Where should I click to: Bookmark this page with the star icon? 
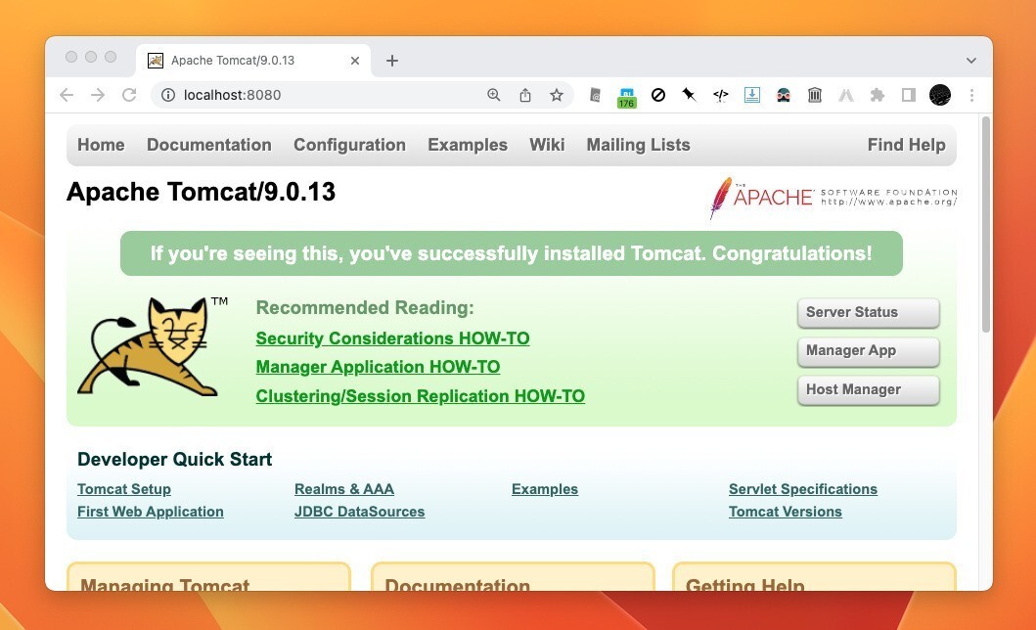tap(557, 95)
